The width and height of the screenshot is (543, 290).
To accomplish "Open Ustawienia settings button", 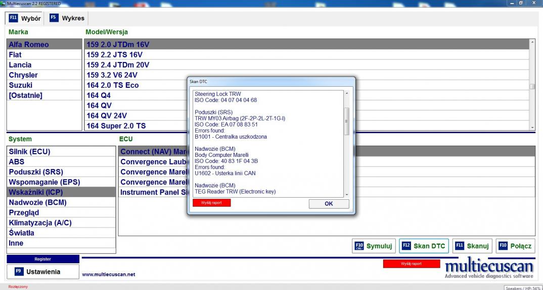I will (43, 272).
